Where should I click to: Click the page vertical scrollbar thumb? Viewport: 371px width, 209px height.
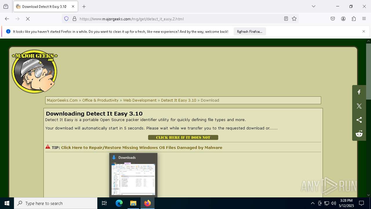368,71
